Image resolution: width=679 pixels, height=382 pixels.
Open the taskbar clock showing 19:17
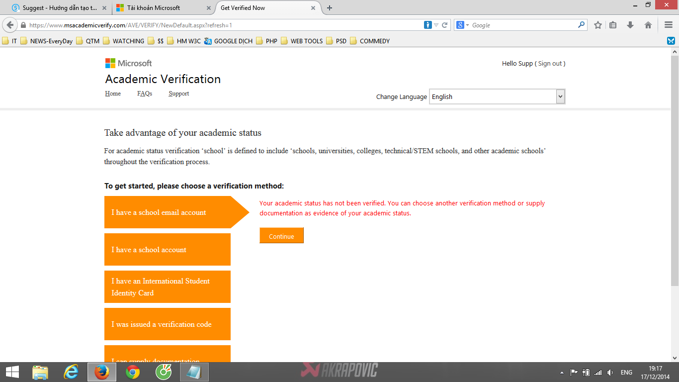(x=655, y=373)
